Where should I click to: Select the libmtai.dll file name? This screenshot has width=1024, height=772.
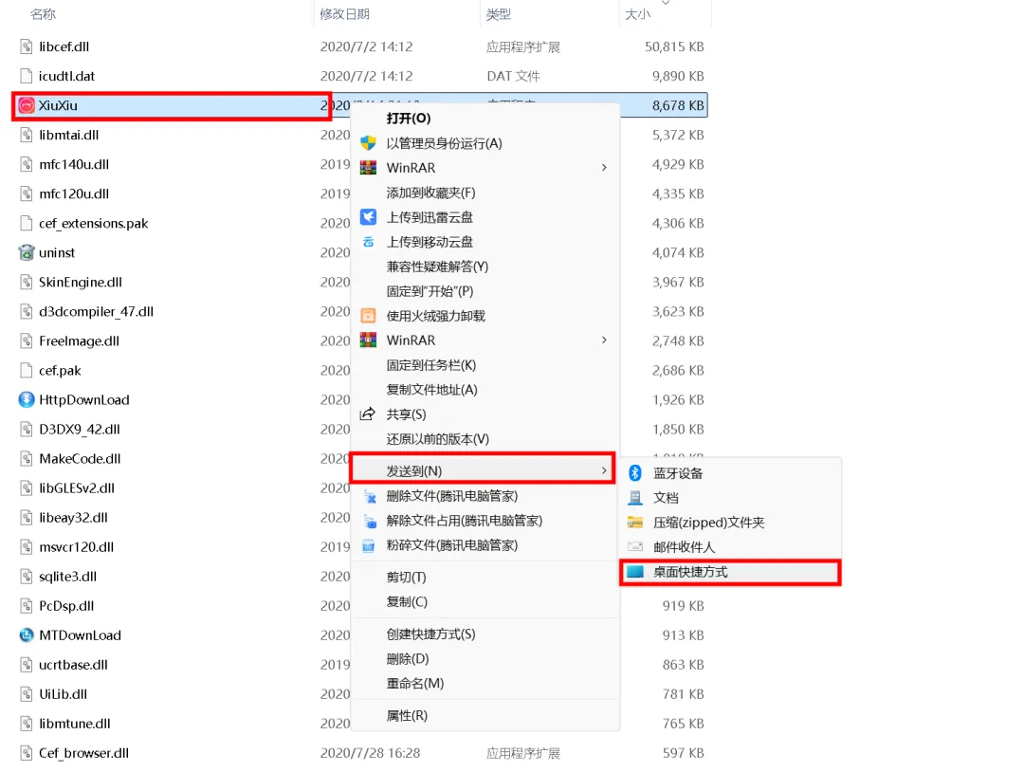coord(68,135)
